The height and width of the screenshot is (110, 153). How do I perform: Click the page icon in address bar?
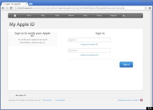pos(15,8)
